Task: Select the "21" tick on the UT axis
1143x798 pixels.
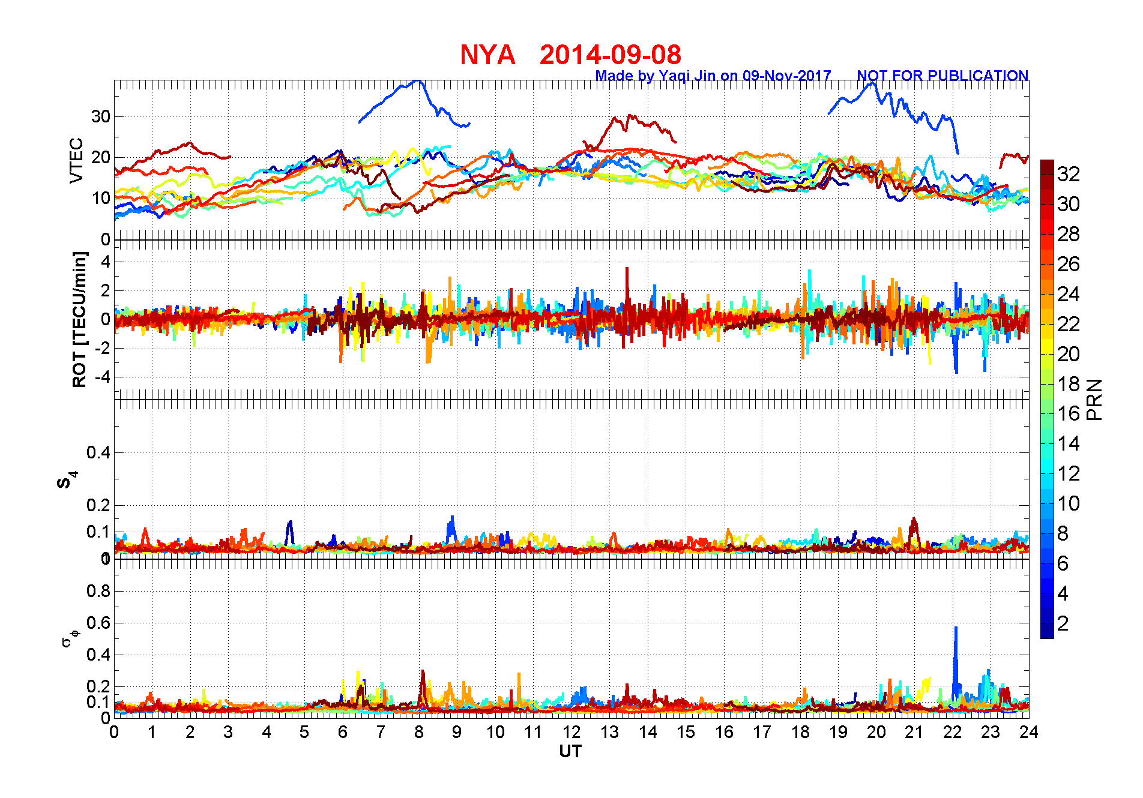Action: point(914,732)
